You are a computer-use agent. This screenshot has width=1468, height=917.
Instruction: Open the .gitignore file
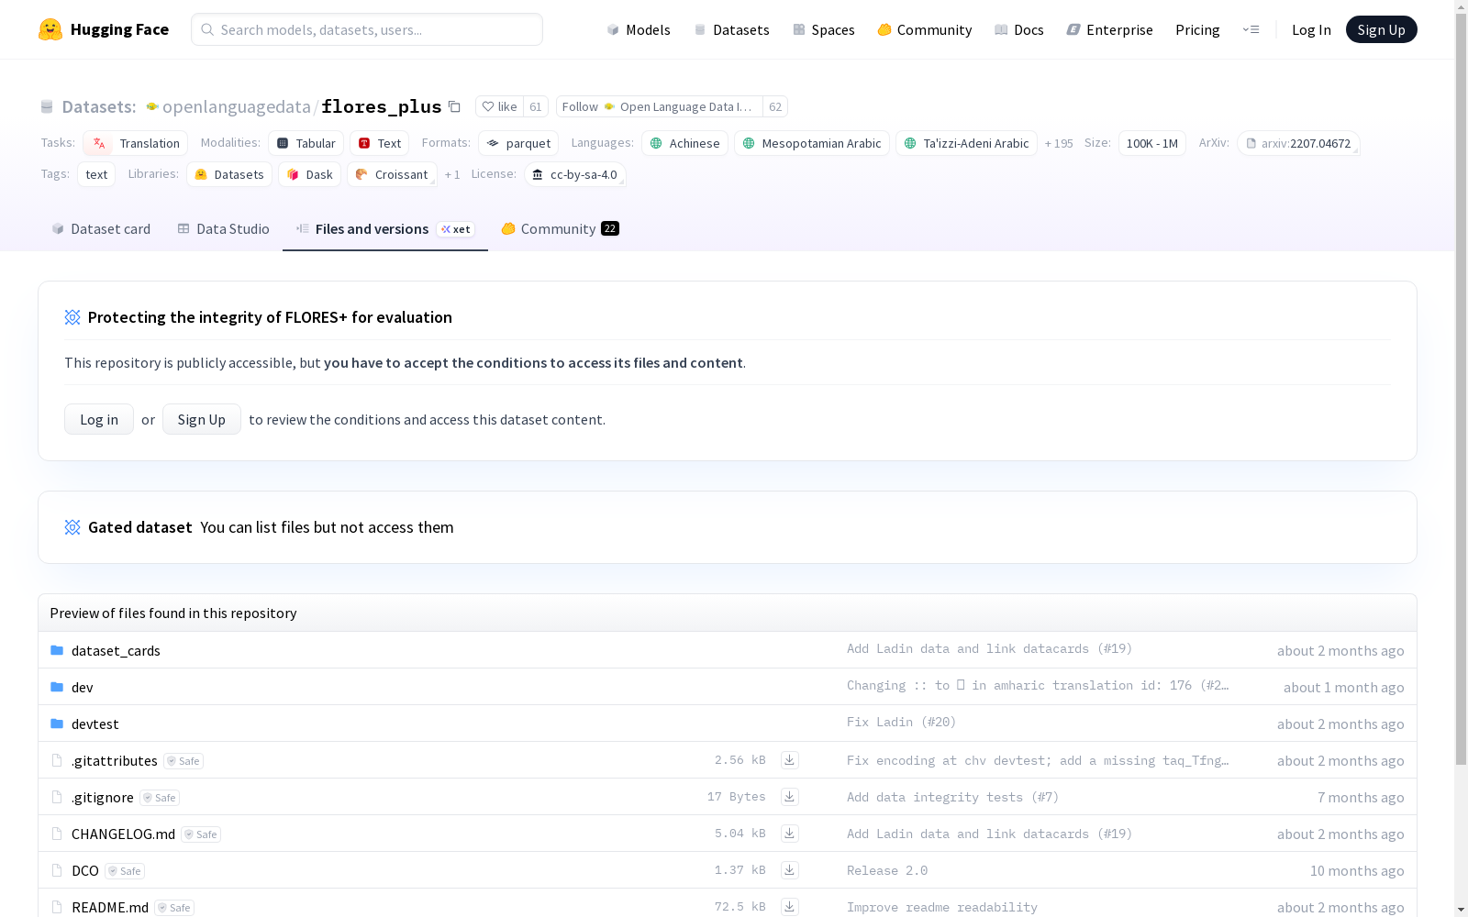(x=103, y=797)
